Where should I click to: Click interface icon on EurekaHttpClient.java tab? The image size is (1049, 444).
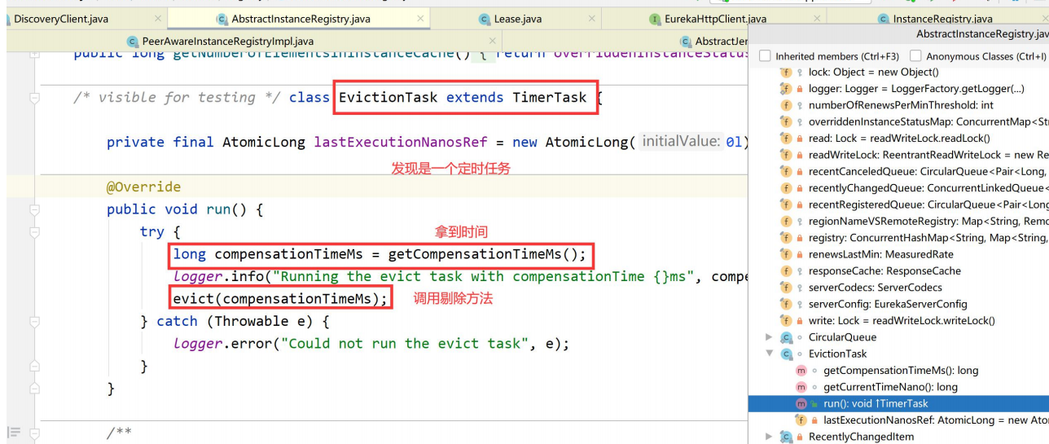click(x=655, y=19)
